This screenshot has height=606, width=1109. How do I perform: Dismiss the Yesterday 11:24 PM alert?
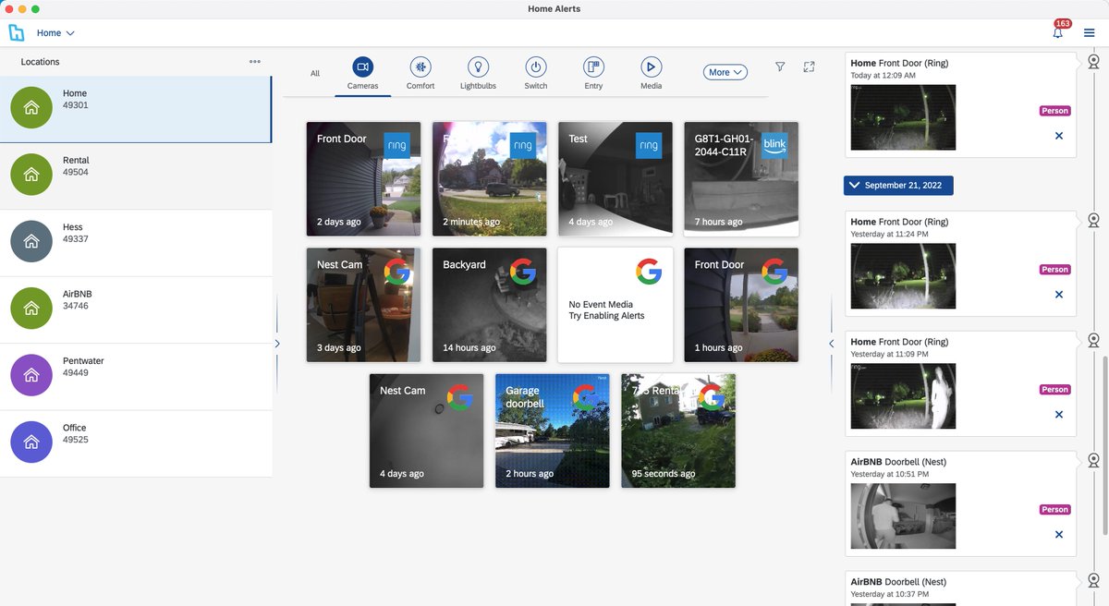(x=1059, y=295)
